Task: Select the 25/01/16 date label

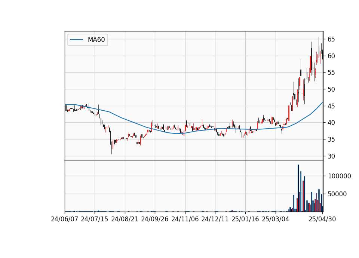Action: [245, 219]
